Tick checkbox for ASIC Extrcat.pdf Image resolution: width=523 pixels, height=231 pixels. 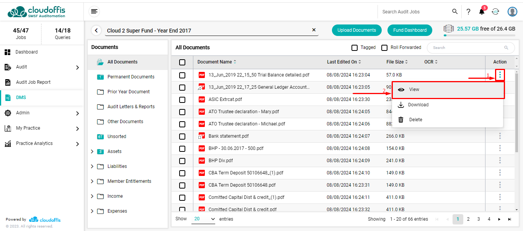[182, 100]
